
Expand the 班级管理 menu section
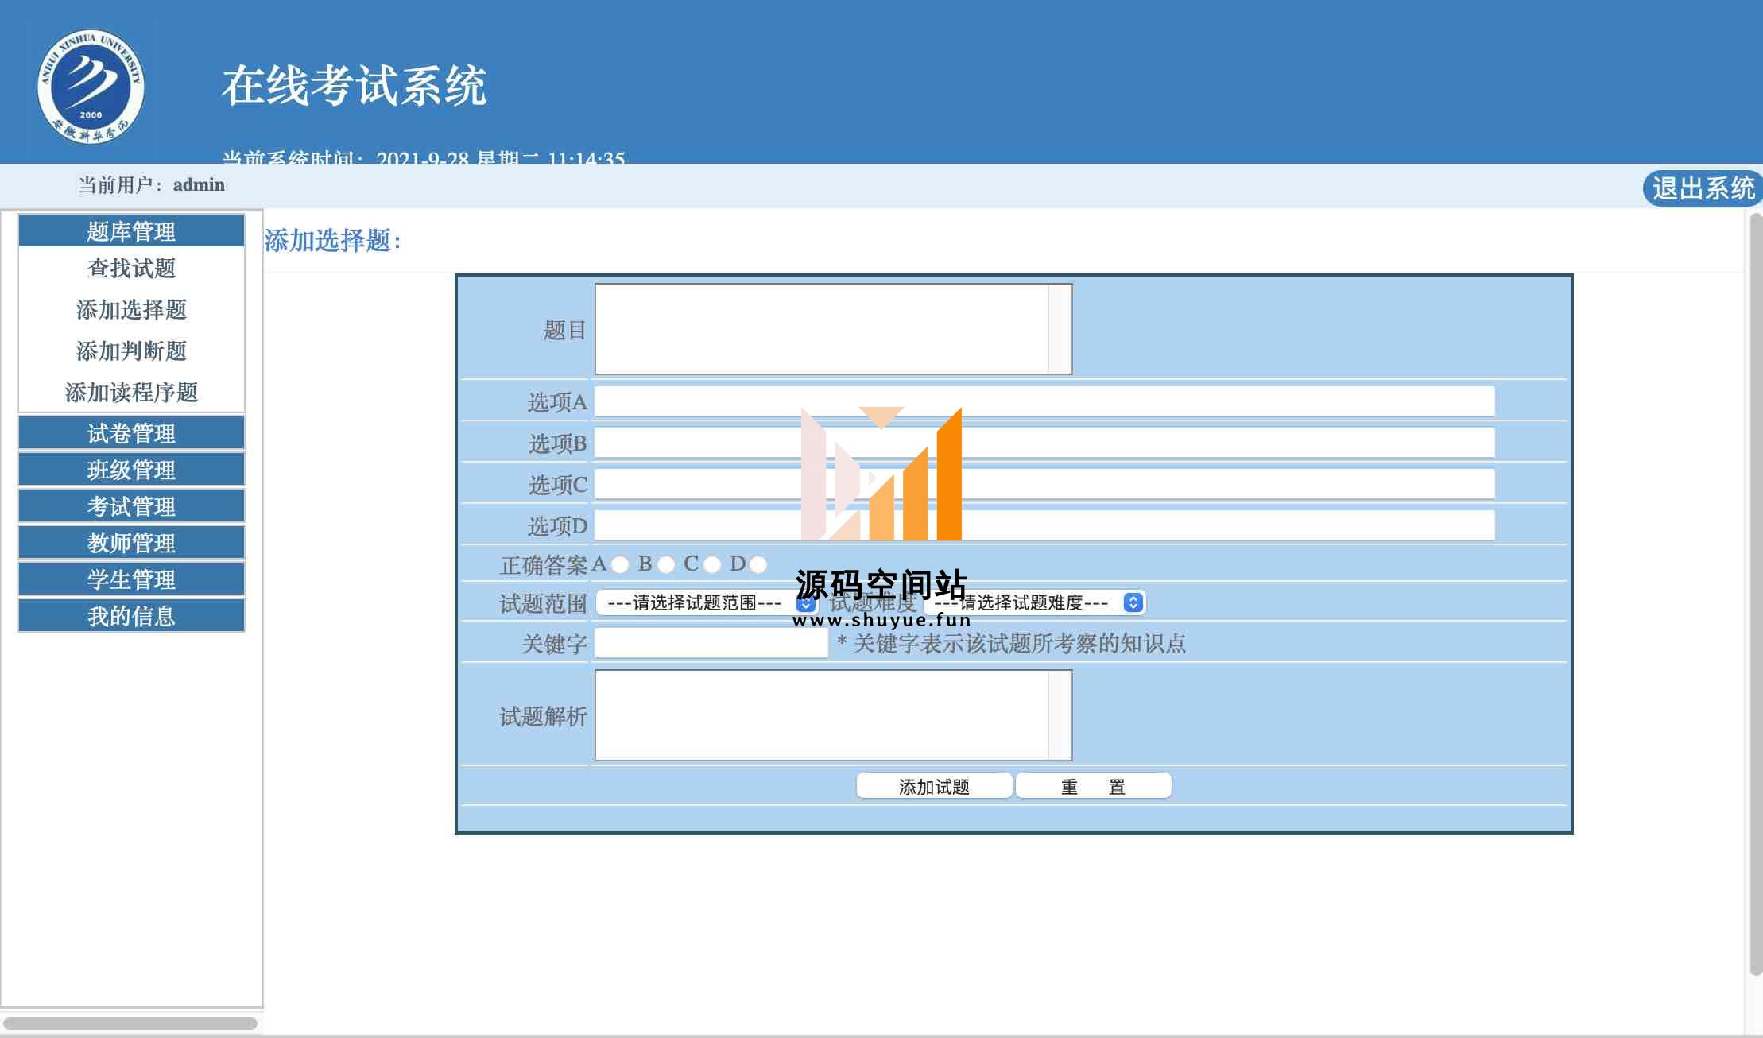tap(131, 470)
